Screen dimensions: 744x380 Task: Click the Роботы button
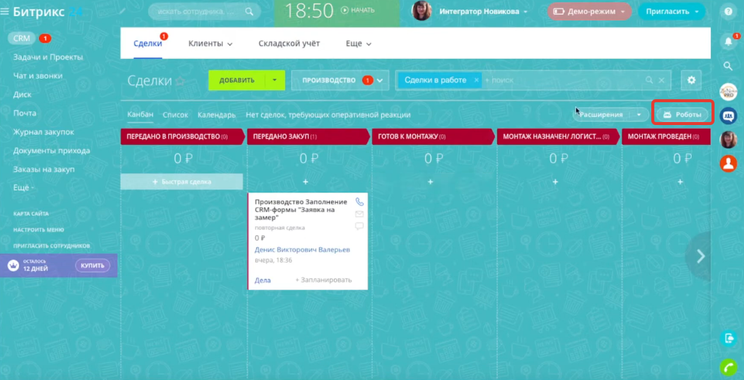pos(682,114)
